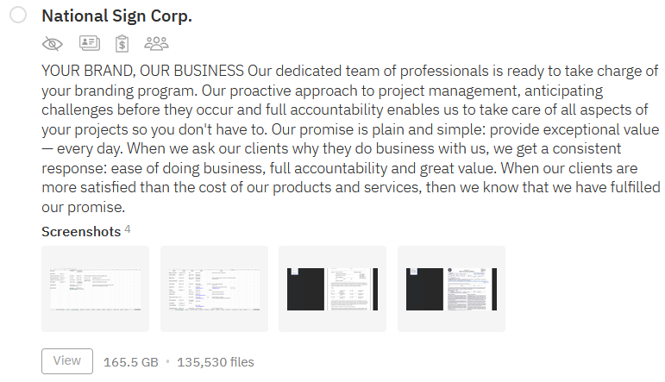
Task: Click the dot separator between size and files
Action: pyautogui.click(x=167, y=361)
